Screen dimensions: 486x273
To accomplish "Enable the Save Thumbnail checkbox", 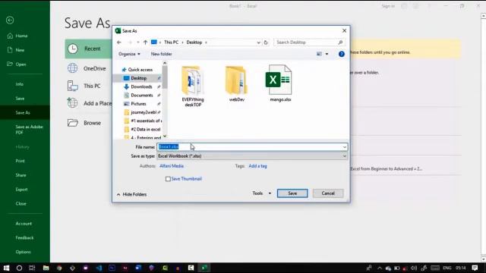I will point(168,179).
